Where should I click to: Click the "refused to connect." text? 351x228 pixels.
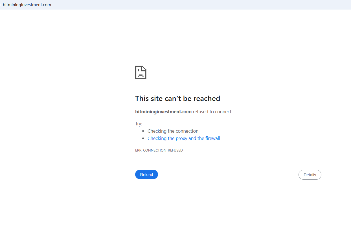coord(213,112)
